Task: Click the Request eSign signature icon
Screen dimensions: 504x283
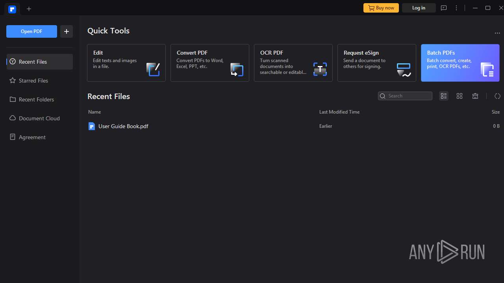Action: [x=404, y=70]
